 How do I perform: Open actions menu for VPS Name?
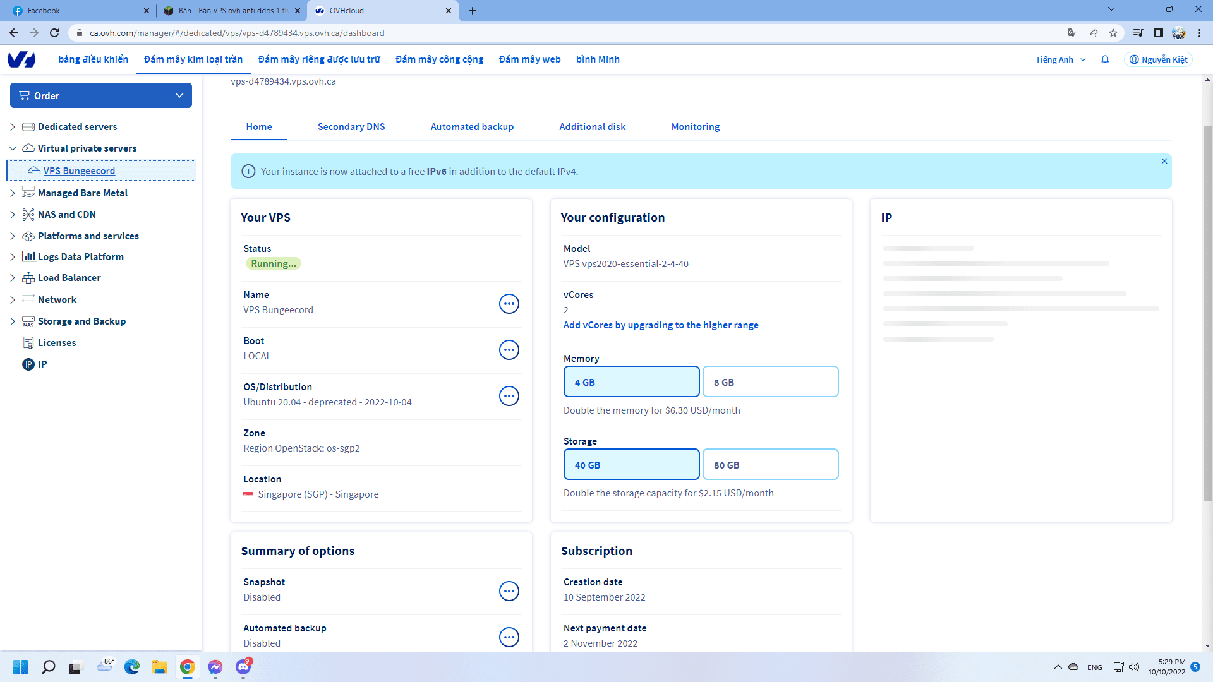pos(509,304)
